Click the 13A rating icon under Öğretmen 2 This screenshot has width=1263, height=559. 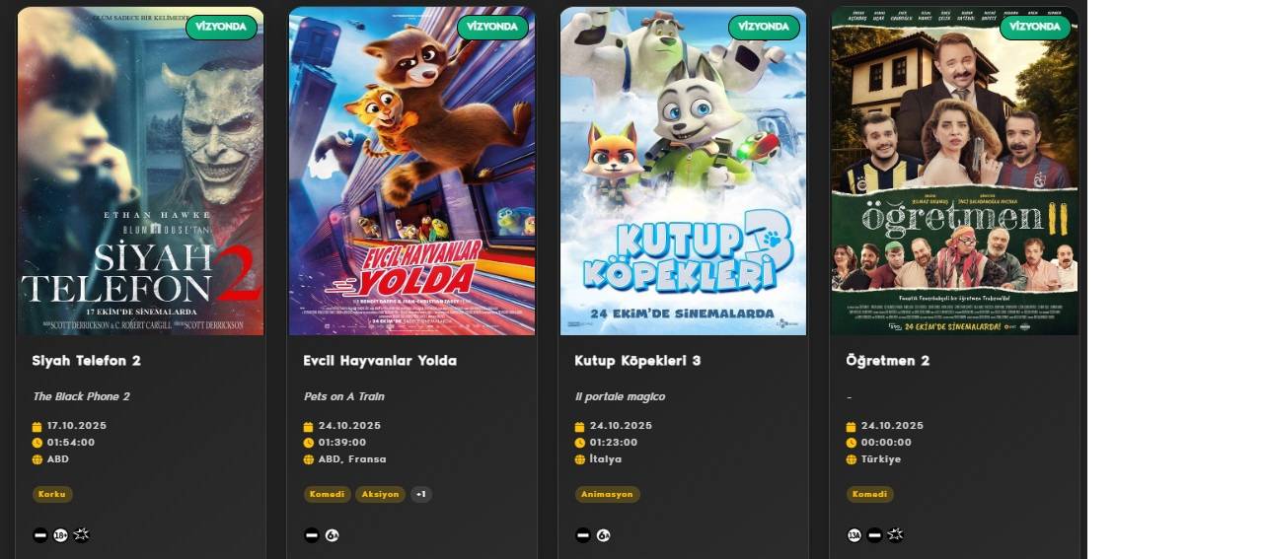(x=854, y=535)
